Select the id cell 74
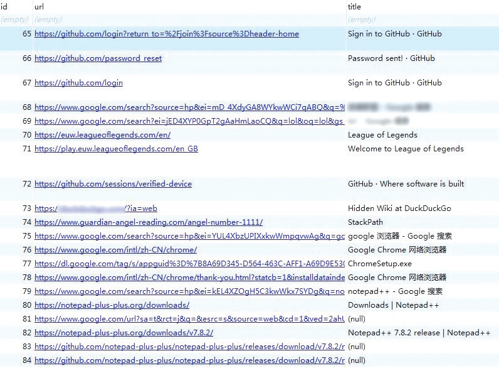Viewport: 499px width, 368px height. (x=27, y=222)
